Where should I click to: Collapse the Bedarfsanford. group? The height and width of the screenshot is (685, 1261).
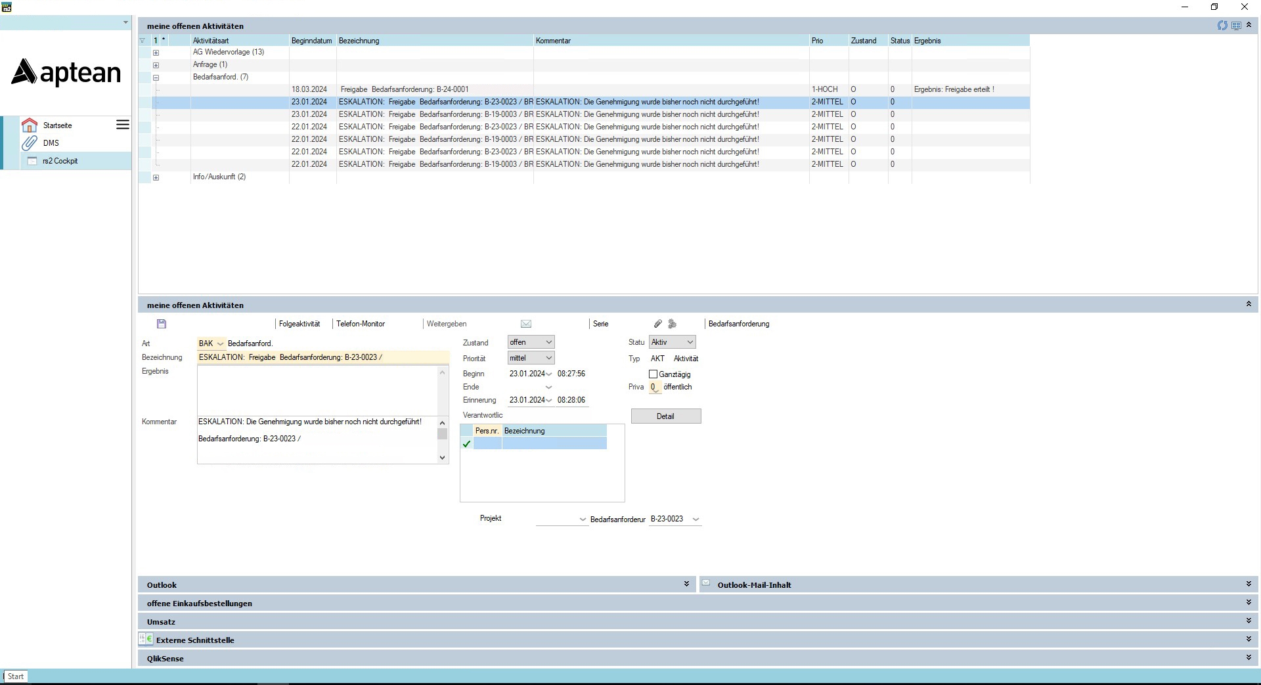[156, 77]
